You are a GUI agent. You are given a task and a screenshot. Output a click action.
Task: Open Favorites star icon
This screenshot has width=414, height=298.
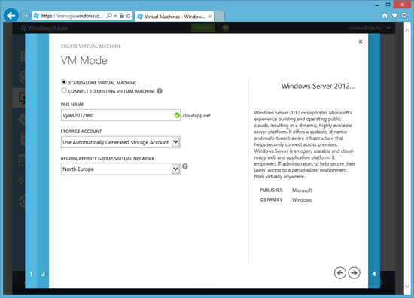point(394,16)
